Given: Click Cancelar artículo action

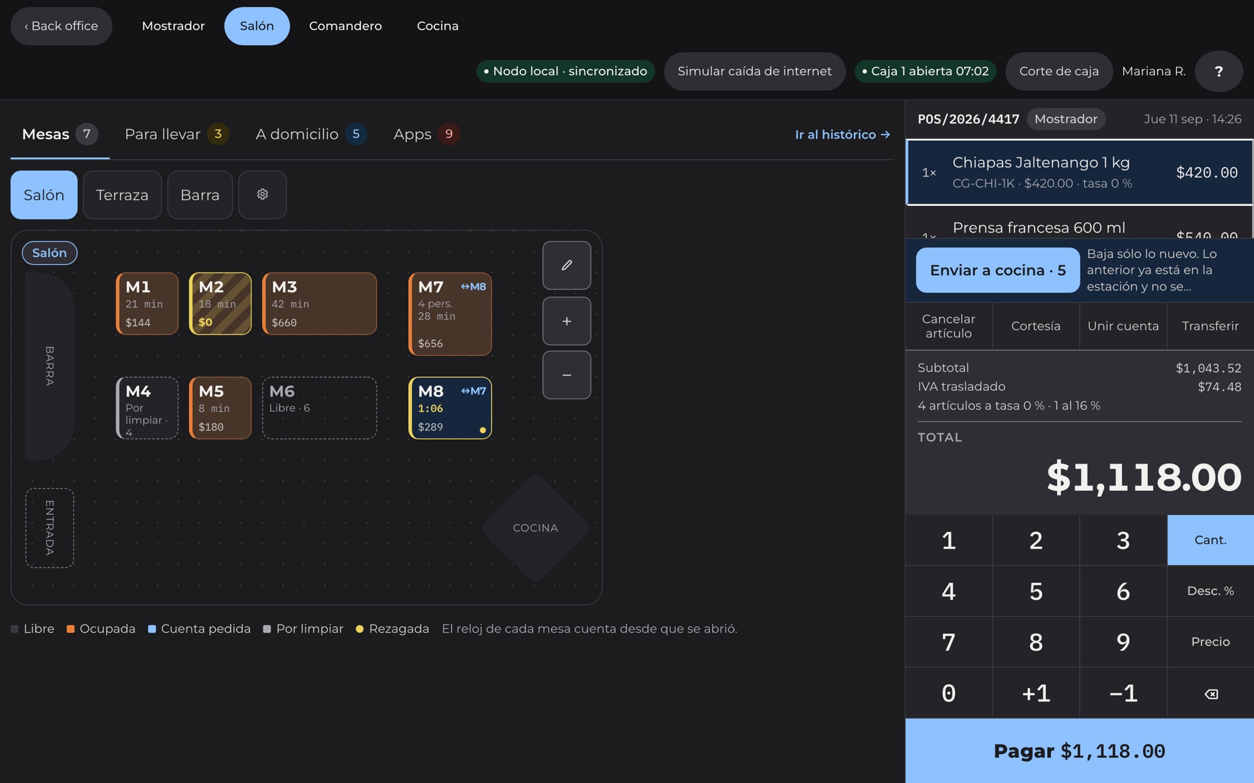Looking at the screenshot, I should [x=949, y=326].
